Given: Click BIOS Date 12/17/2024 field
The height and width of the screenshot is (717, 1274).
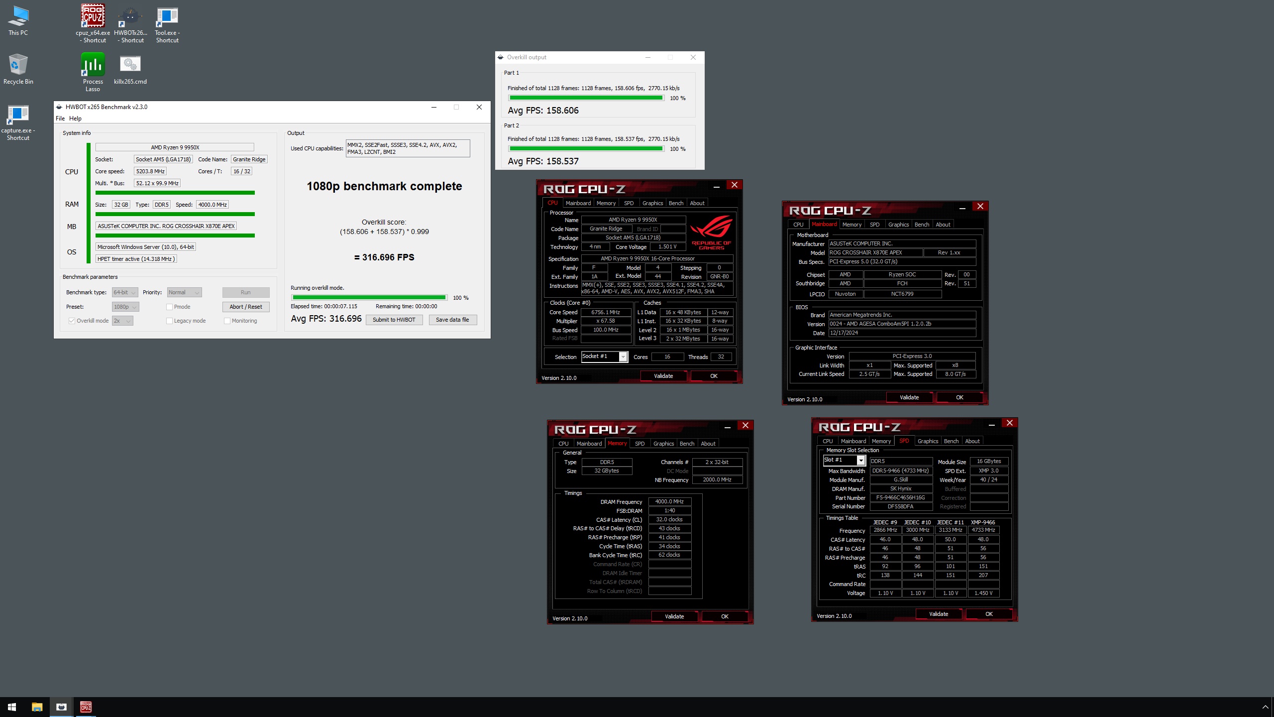Looking at the screenshot, I should click(x=902, y=333).
